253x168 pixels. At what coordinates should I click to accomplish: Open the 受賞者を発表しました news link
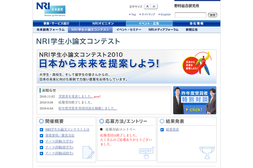pyautogui.click(x=76, y=97)
